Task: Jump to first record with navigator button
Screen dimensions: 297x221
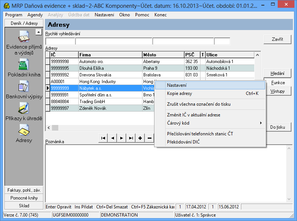Action: click(x=103, y=138)
